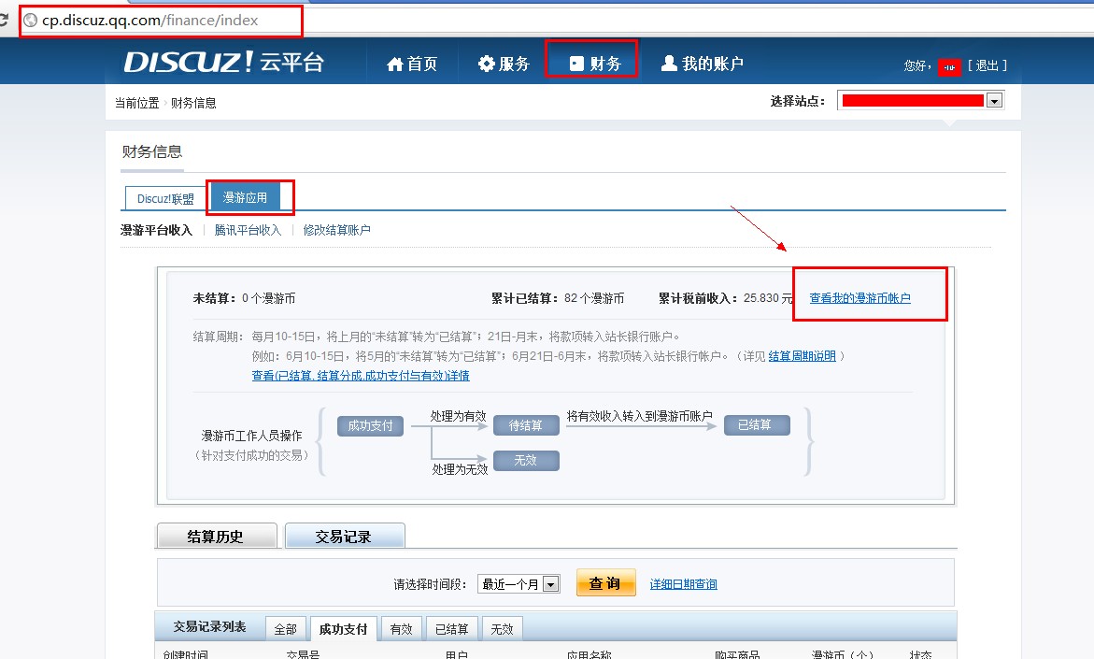This screenshot has width=1094, height=659.
Task: Open the 详细日期查询 link
Action: pyautogui.click(x=683, y=584)
